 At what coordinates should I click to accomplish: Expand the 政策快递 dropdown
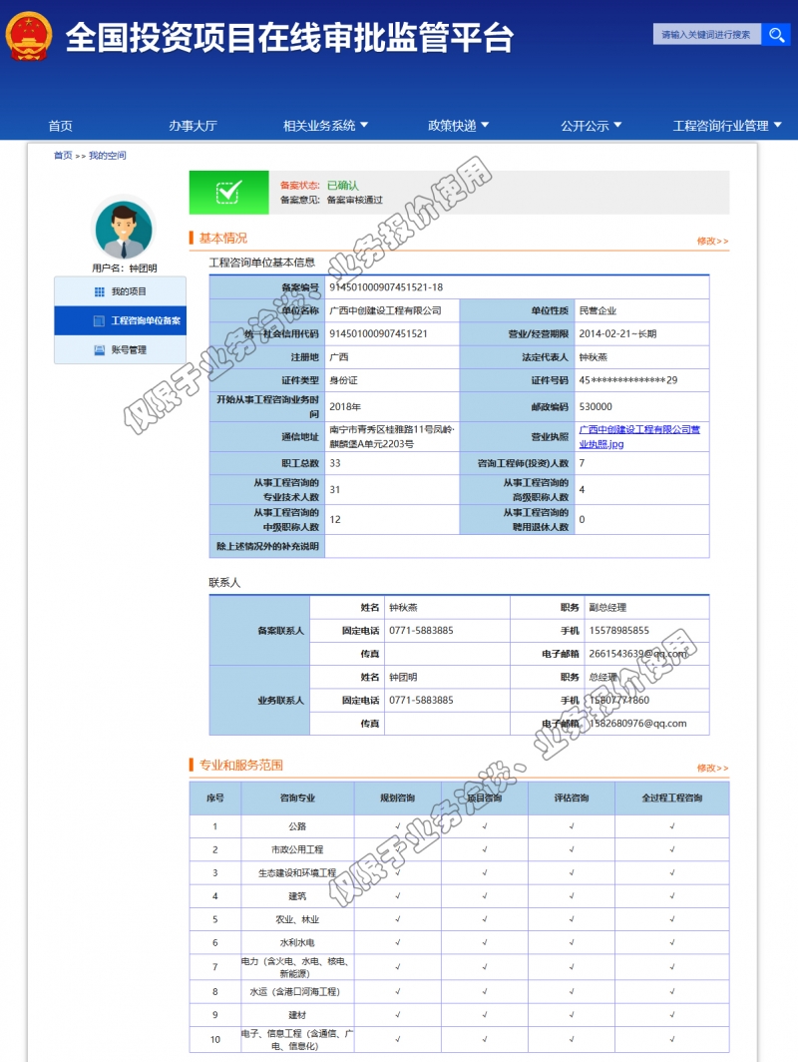click(x=454, y=125)
